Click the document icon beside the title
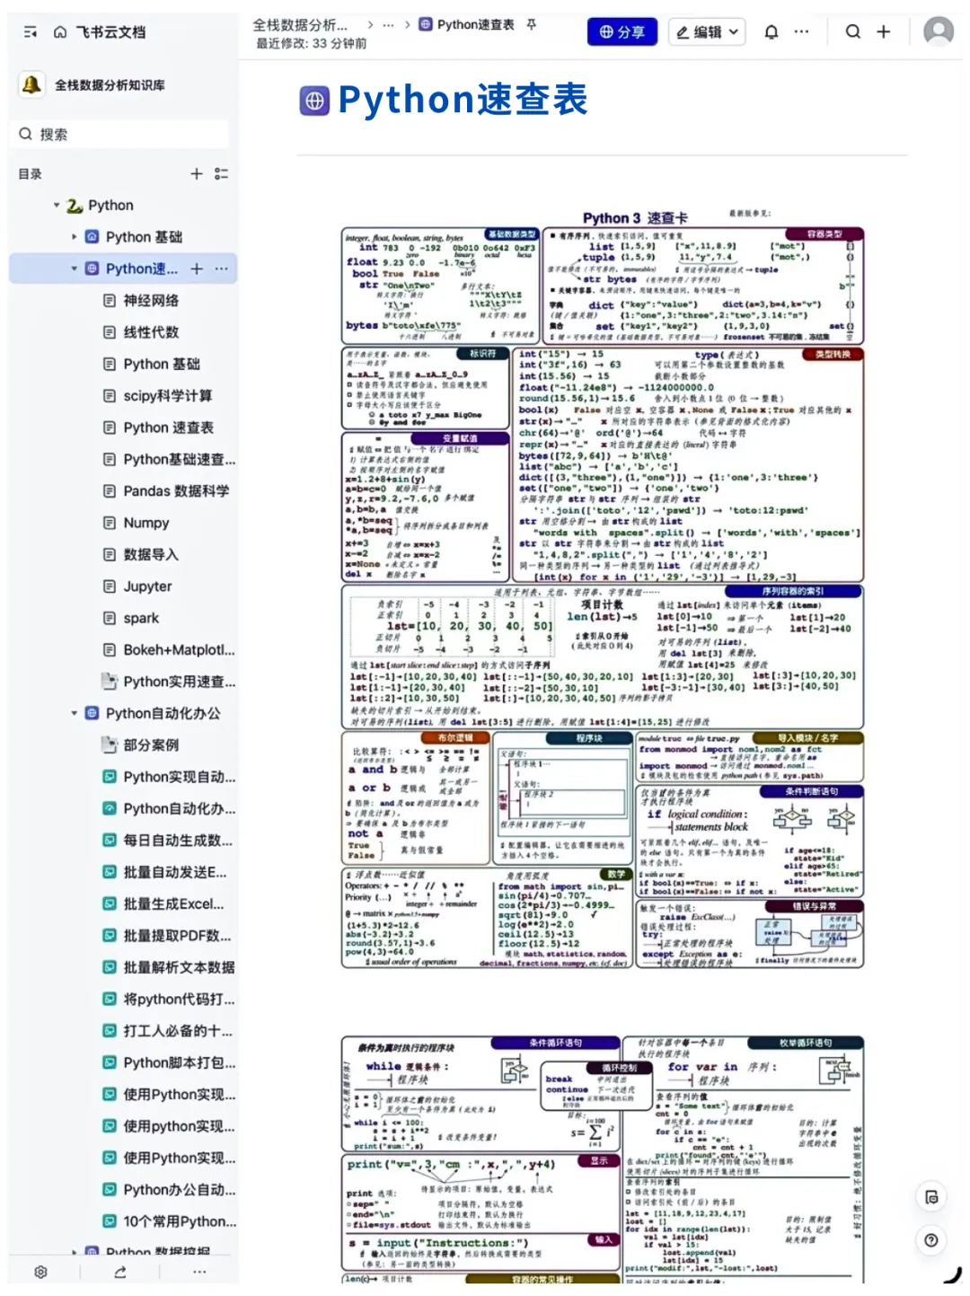This screenshot has height=1296, width=970. (314, 101)
